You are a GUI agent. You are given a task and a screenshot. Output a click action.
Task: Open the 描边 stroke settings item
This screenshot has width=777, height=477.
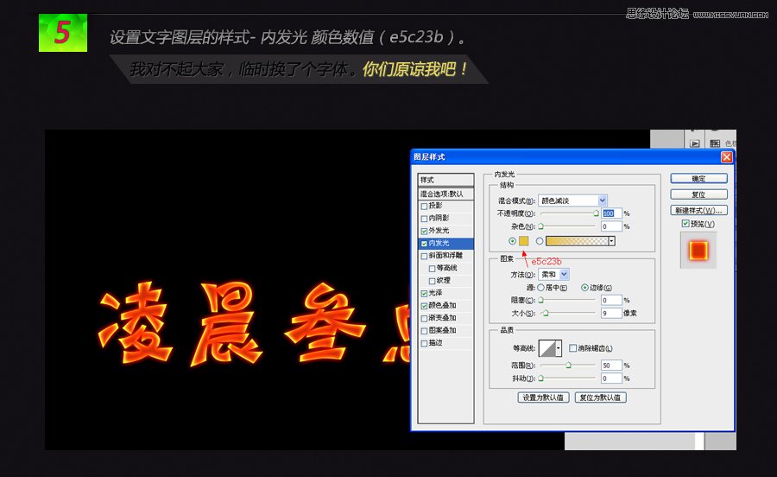point(436,342)
